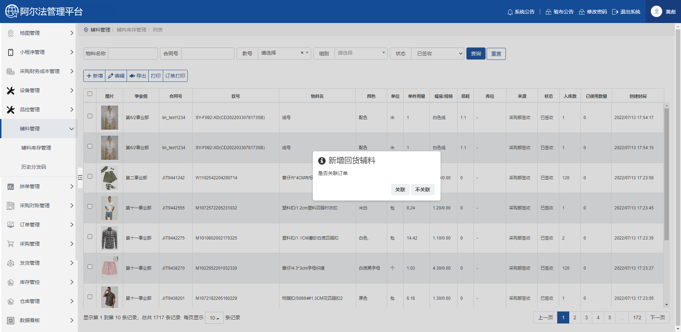Open the 状态 status dropdown
Image resolution: width=681 pixels, height=332 pixels.
437,54
